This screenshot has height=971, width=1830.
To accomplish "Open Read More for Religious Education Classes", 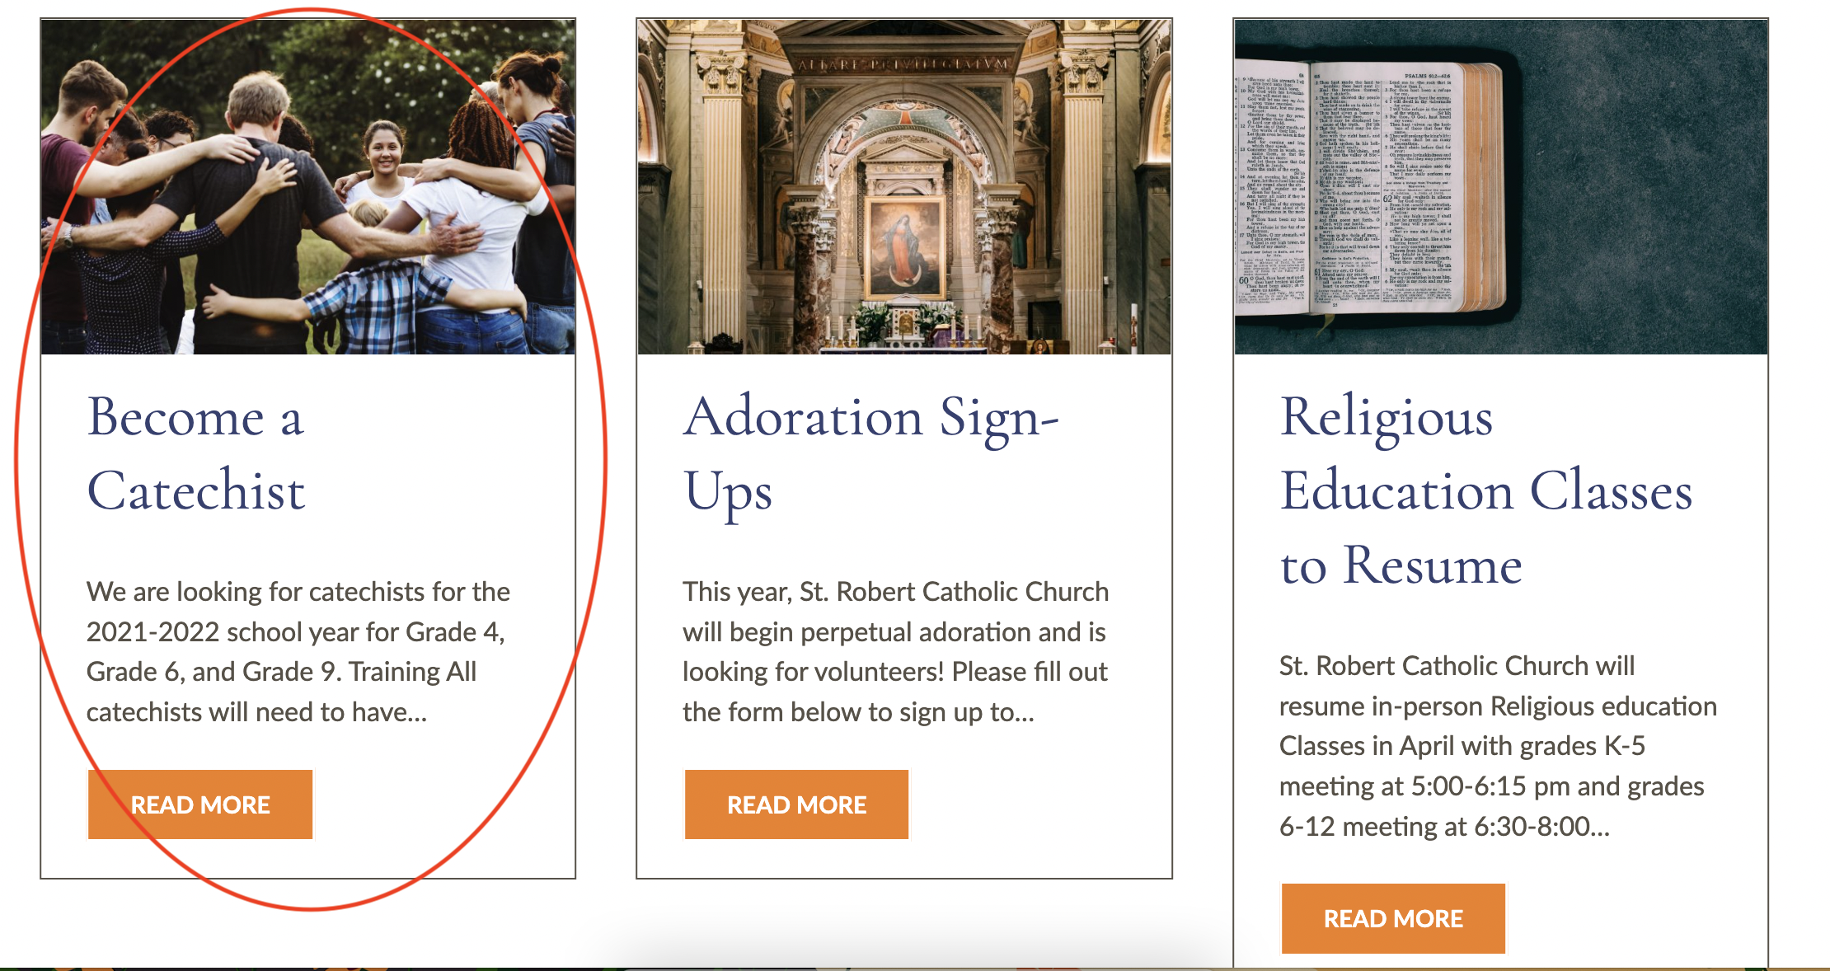I will 1393,918.
